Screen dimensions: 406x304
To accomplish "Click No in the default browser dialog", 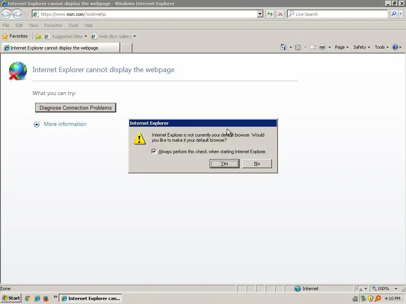I will pos(257,163).
